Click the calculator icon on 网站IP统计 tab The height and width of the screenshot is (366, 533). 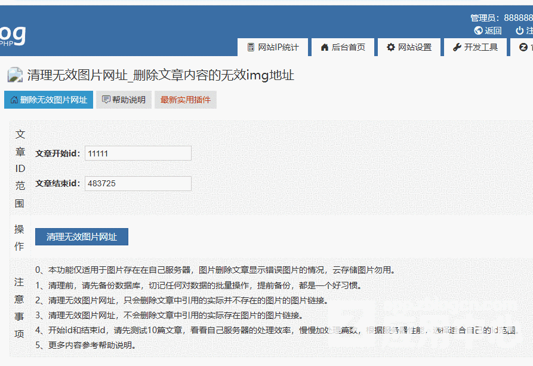(251, 47)
